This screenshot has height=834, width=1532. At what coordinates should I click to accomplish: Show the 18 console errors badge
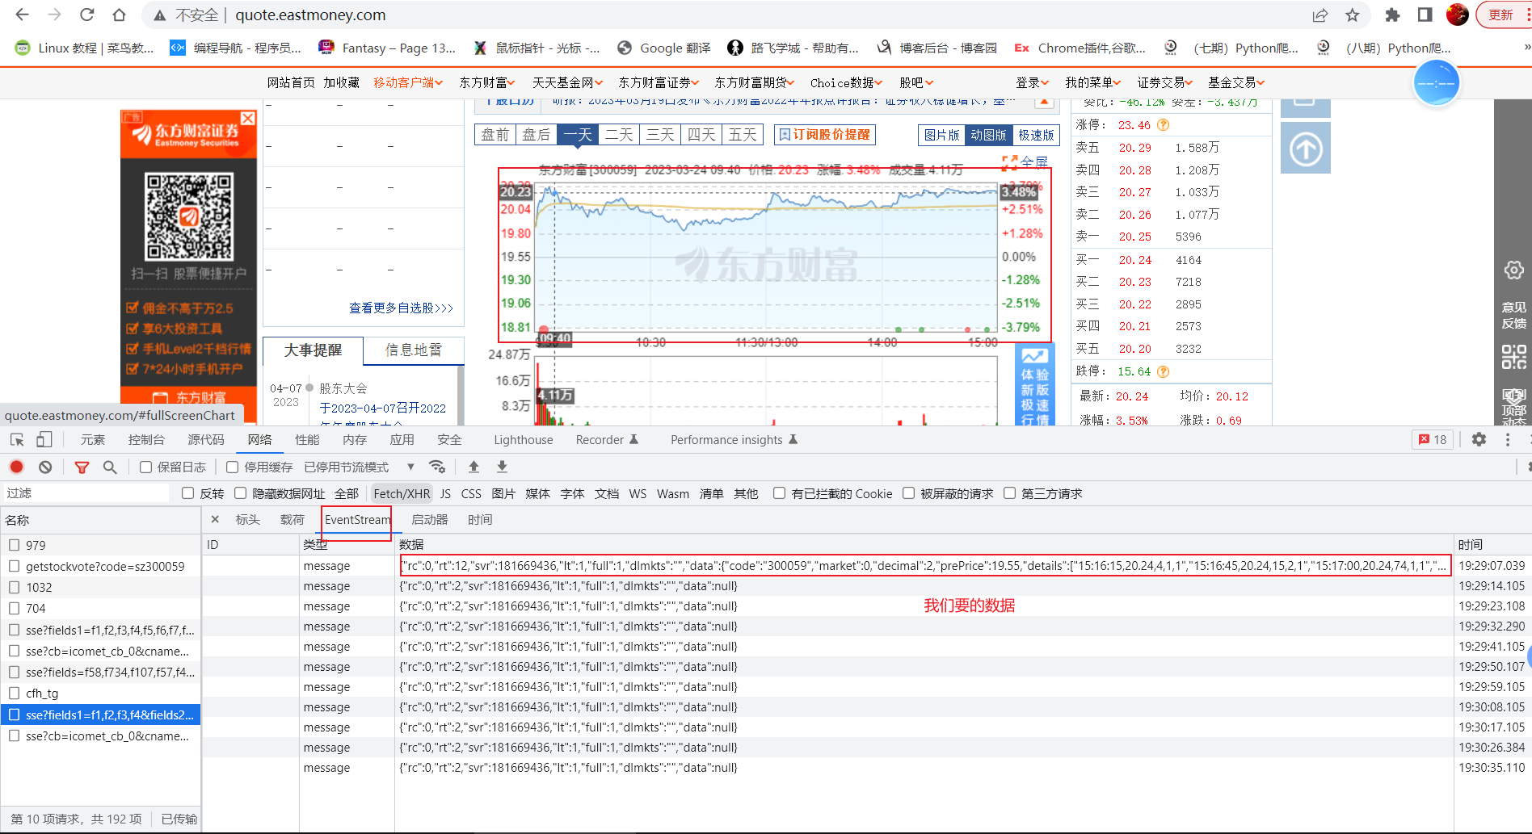(x=1432, y=439)
